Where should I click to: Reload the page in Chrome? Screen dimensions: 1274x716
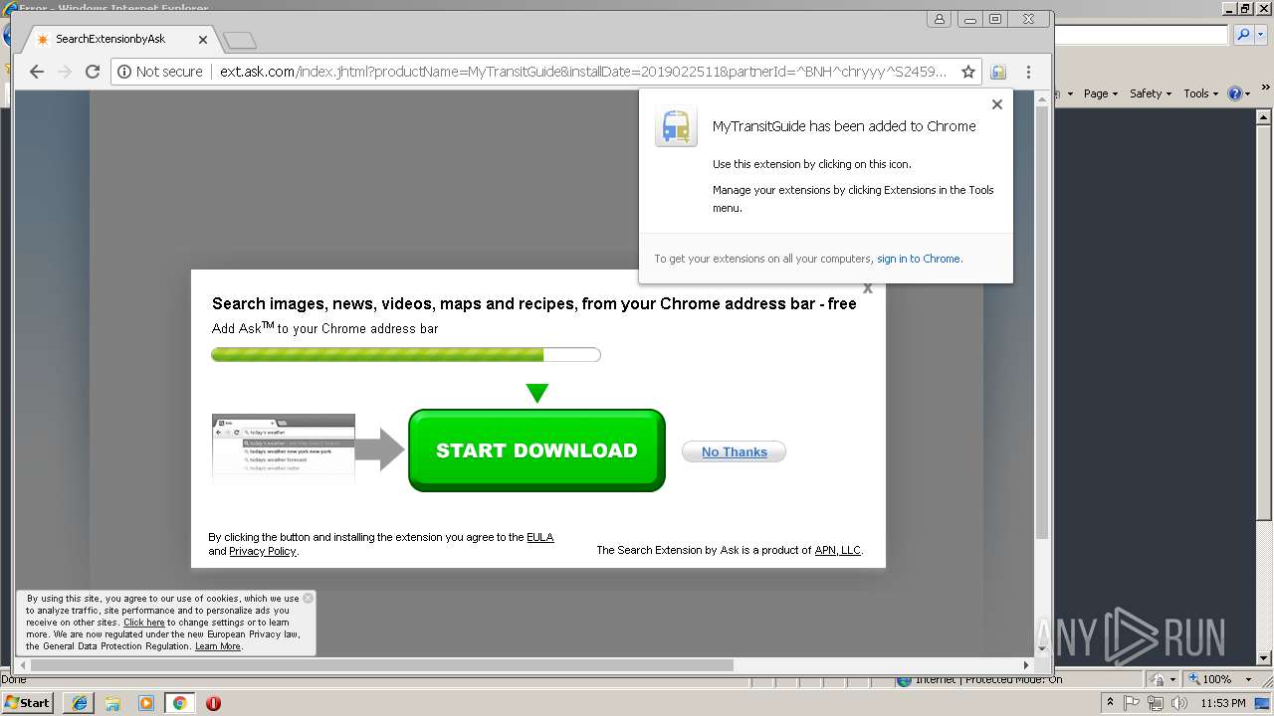pyautogui.click(x=93, y=72)
